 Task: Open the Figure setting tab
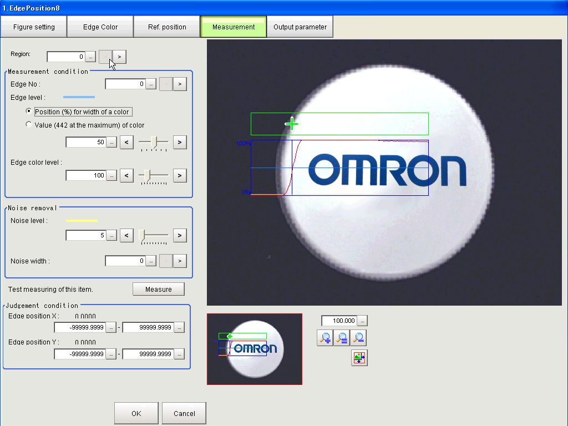point(34,27)
